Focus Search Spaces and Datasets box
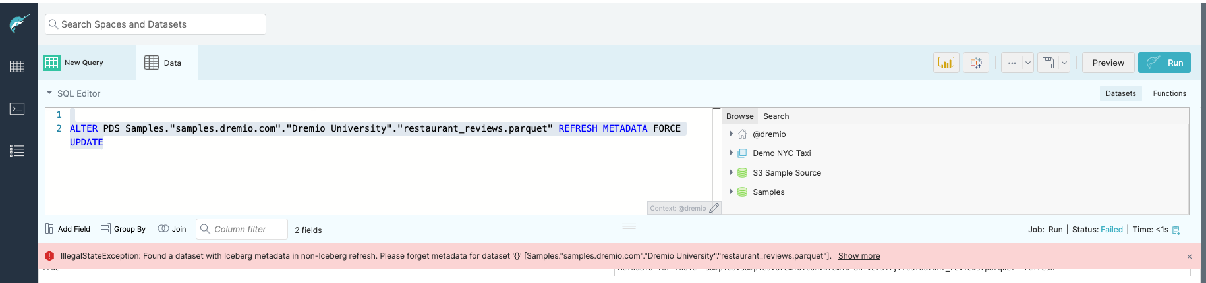 [156, 24]
